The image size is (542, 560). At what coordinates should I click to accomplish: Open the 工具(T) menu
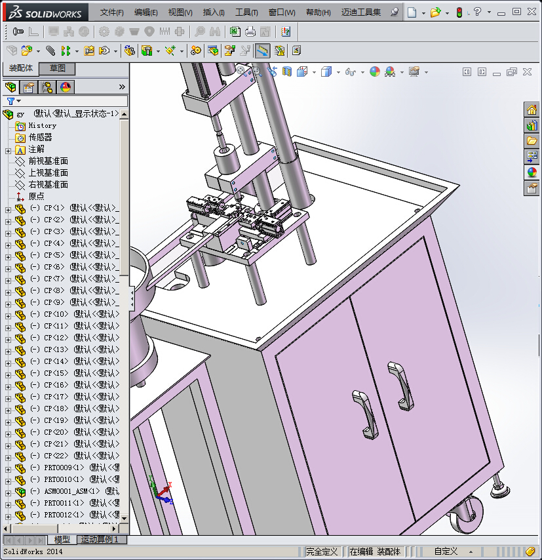point(246,12)
